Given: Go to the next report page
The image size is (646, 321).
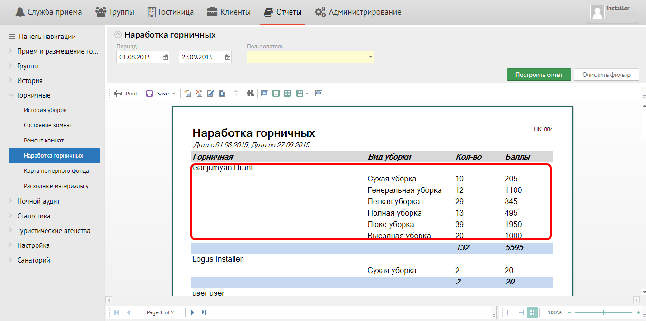Looking at the screenshot, I should pyautogui.click(x=193, y=312).
